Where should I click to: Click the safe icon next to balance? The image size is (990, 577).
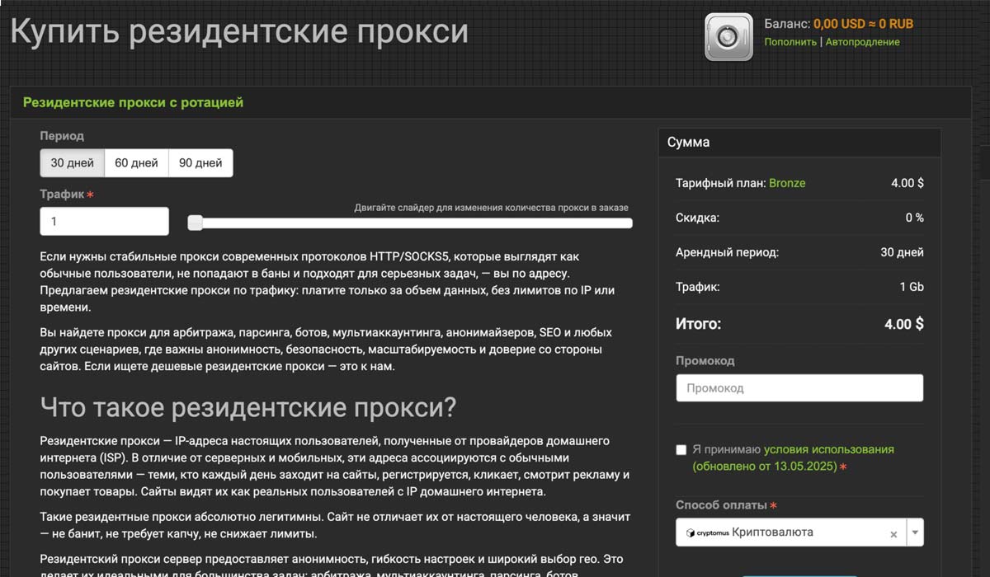pos(728,36)
